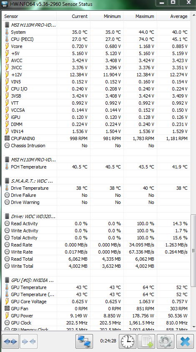The width and height of the screenshot is (196, 352).
Task: Select the Current column header
Action: (73, 16)
